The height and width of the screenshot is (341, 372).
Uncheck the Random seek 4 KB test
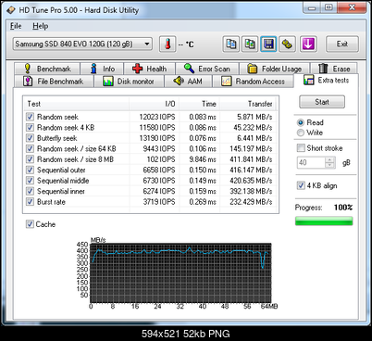pos(30,127)
